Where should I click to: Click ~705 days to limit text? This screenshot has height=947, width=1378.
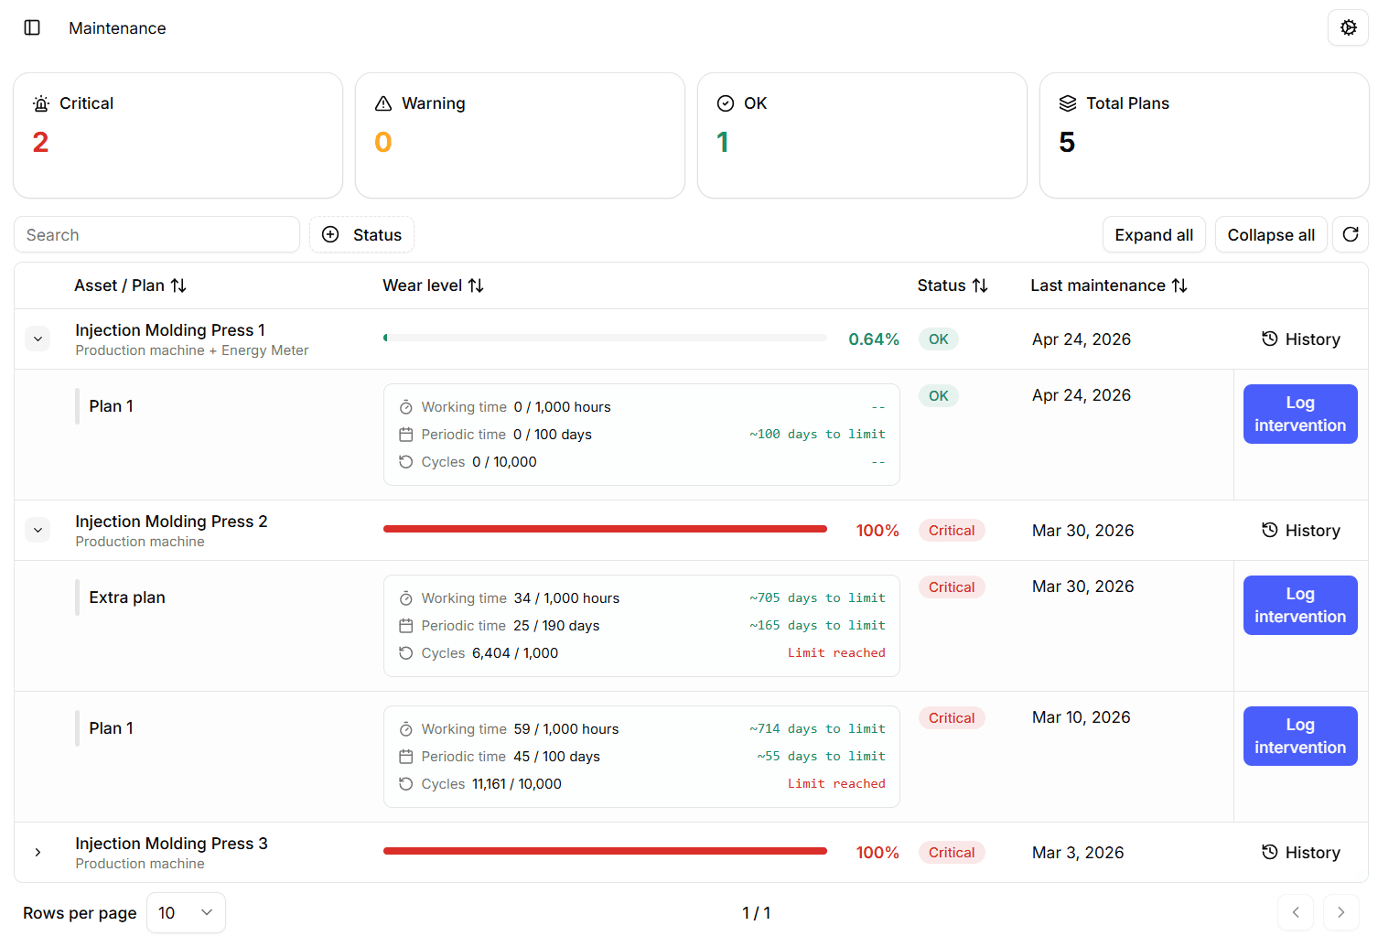(817, 597)
